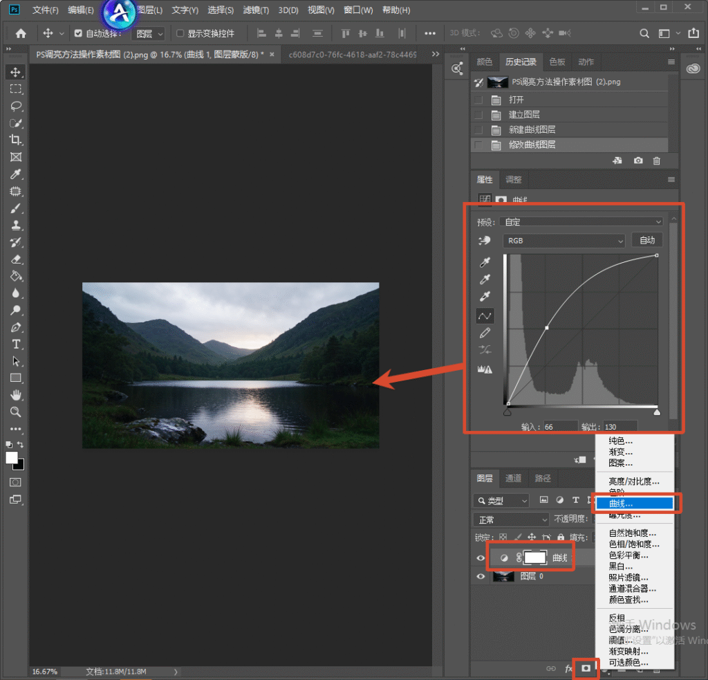
Task: Create new snapshot with camera icon
Action: pyautogui.click(x=638, y=160)
